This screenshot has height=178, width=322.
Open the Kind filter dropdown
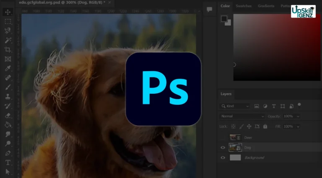[235, 106]
